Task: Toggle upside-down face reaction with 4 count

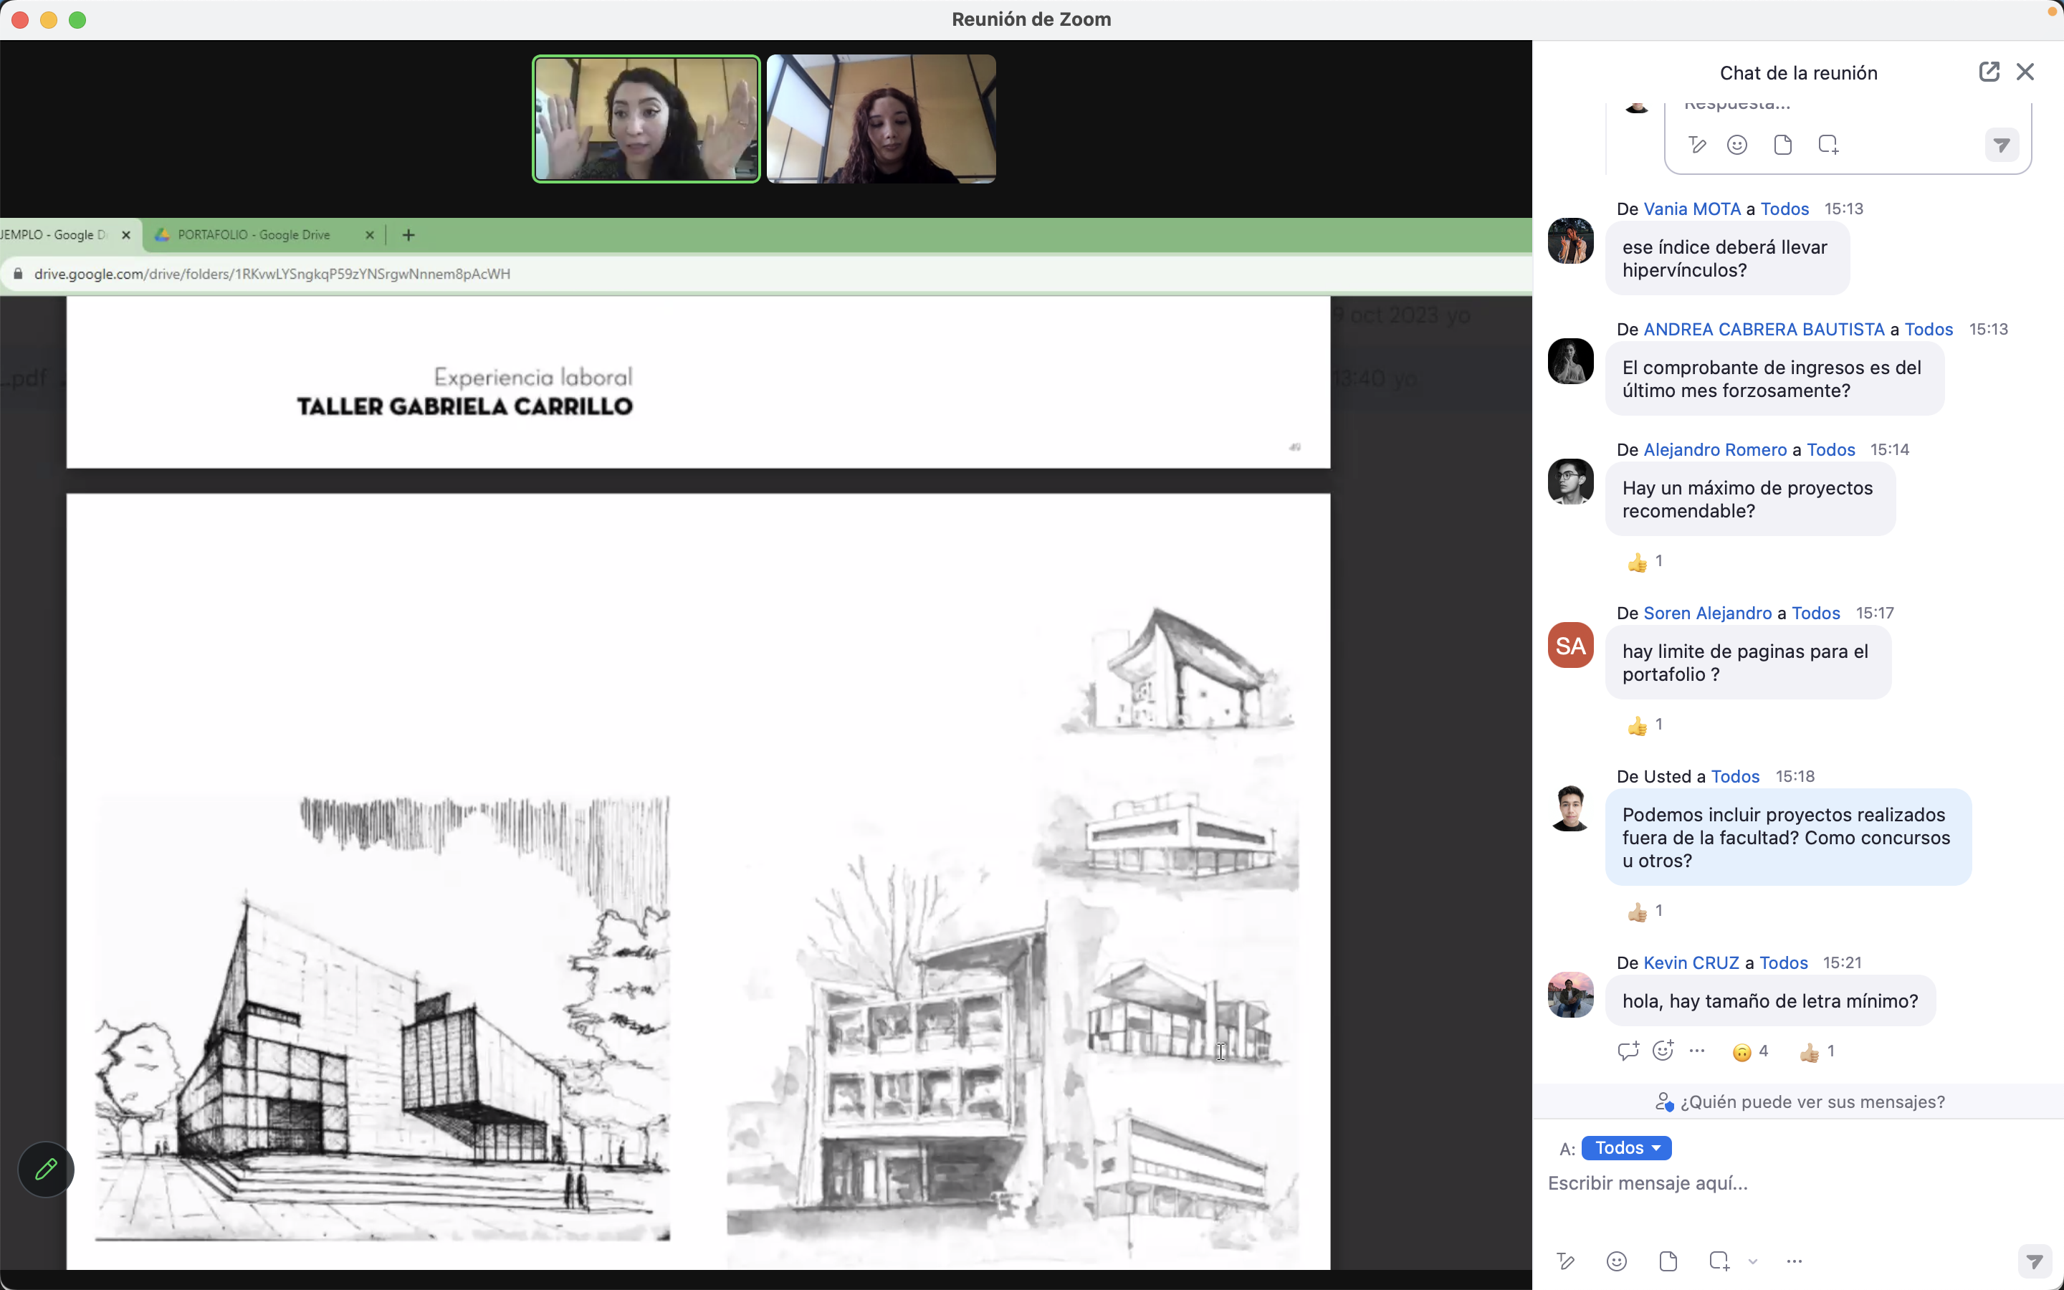Action: pyautogui.click(x=1750, y=1052)
